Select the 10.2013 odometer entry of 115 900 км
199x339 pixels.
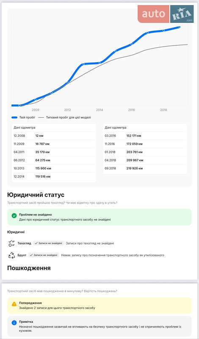point(54,168)
